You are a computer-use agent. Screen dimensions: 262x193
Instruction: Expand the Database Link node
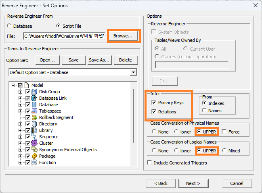20,99
